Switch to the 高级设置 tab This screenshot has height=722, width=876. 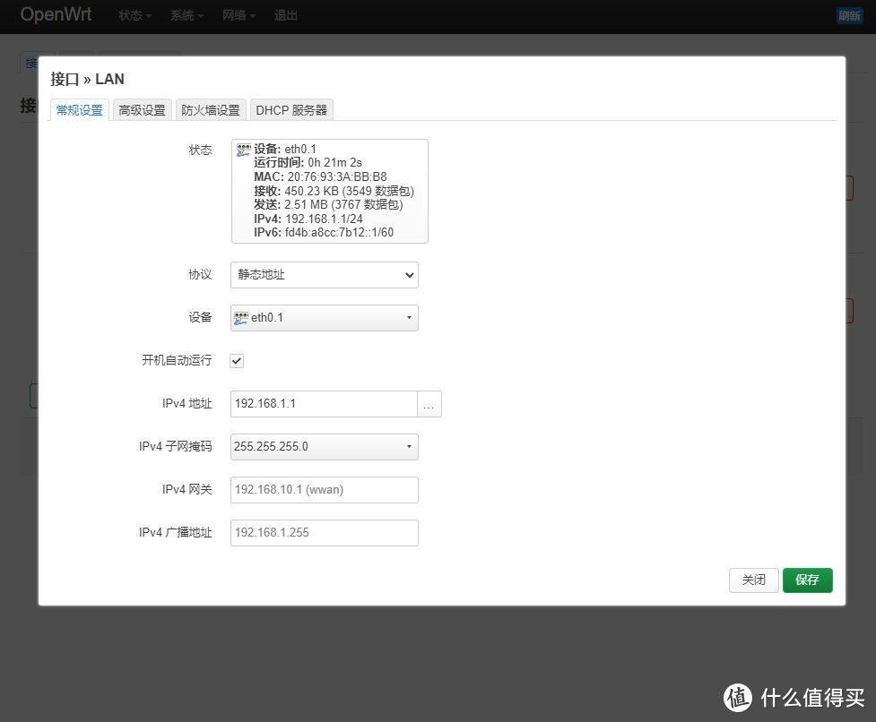(141, 109)
